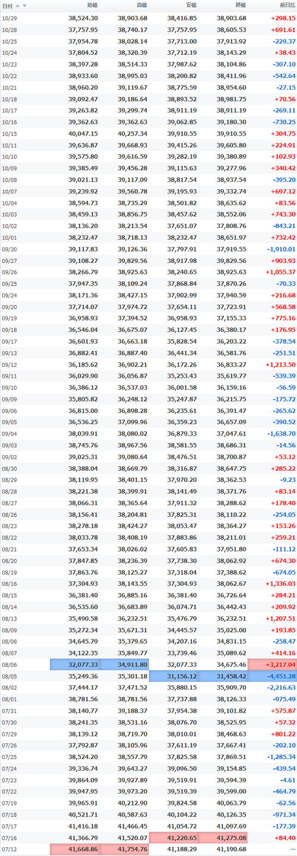Click the change value -542.64
The height and width of the screenshot is (856, 297).
click(283, 76)
